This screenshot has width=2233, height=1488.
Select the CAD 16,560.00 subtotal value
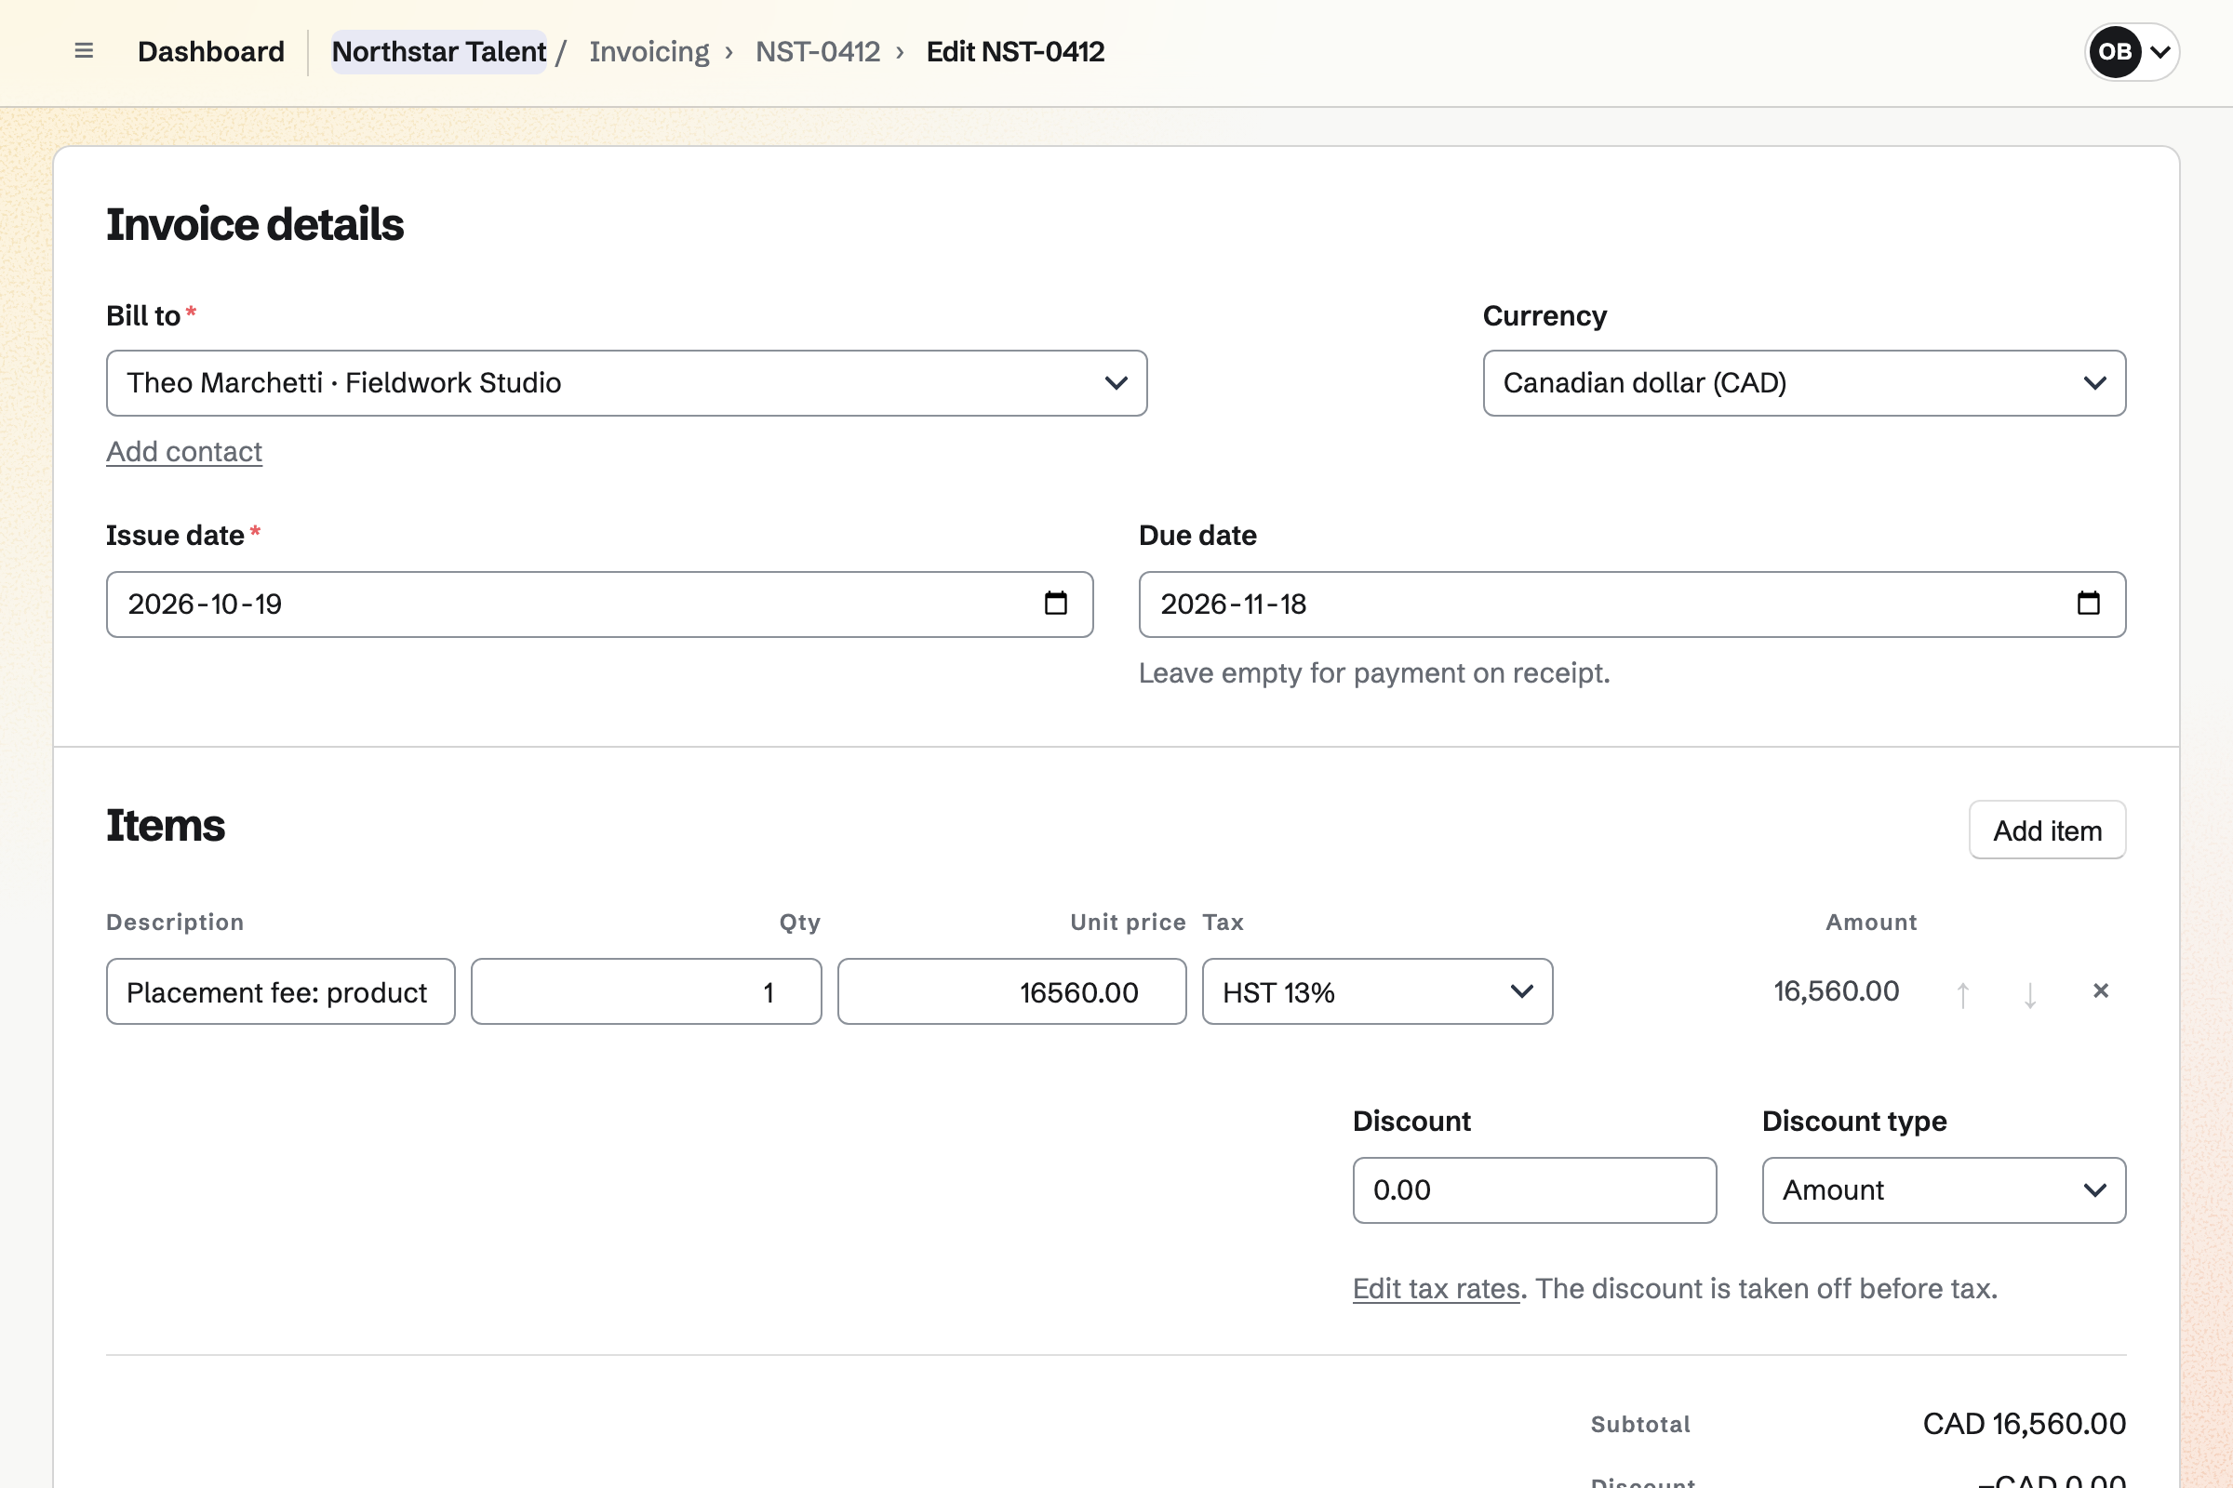click(x=2025, y=1424)
